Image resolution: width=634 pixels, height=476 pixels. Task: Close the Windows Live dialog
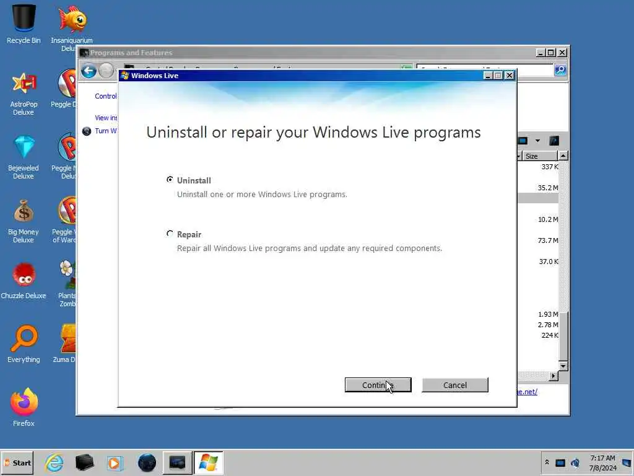(x=510, y=75)
